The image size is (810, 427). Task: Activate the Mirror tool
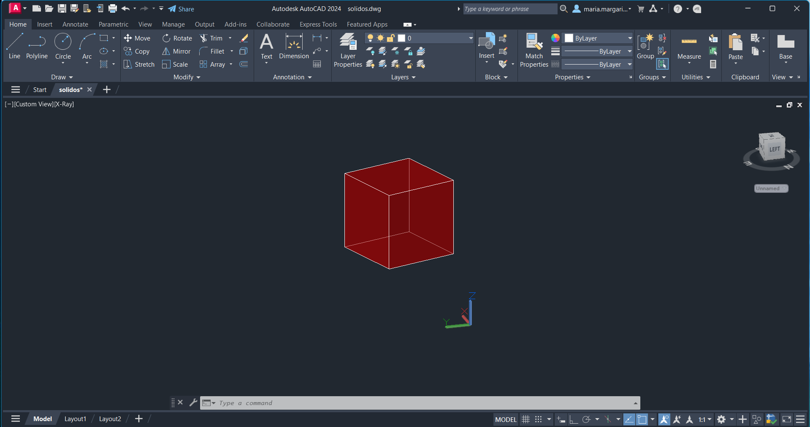coord(176,51)
